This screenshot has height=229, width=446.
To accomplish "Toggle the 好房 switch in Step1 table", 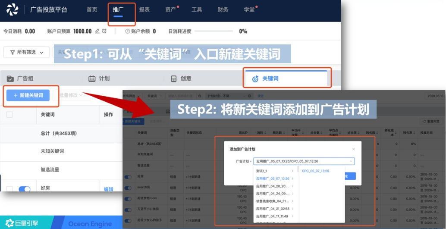I will click(x=25, y=188).
